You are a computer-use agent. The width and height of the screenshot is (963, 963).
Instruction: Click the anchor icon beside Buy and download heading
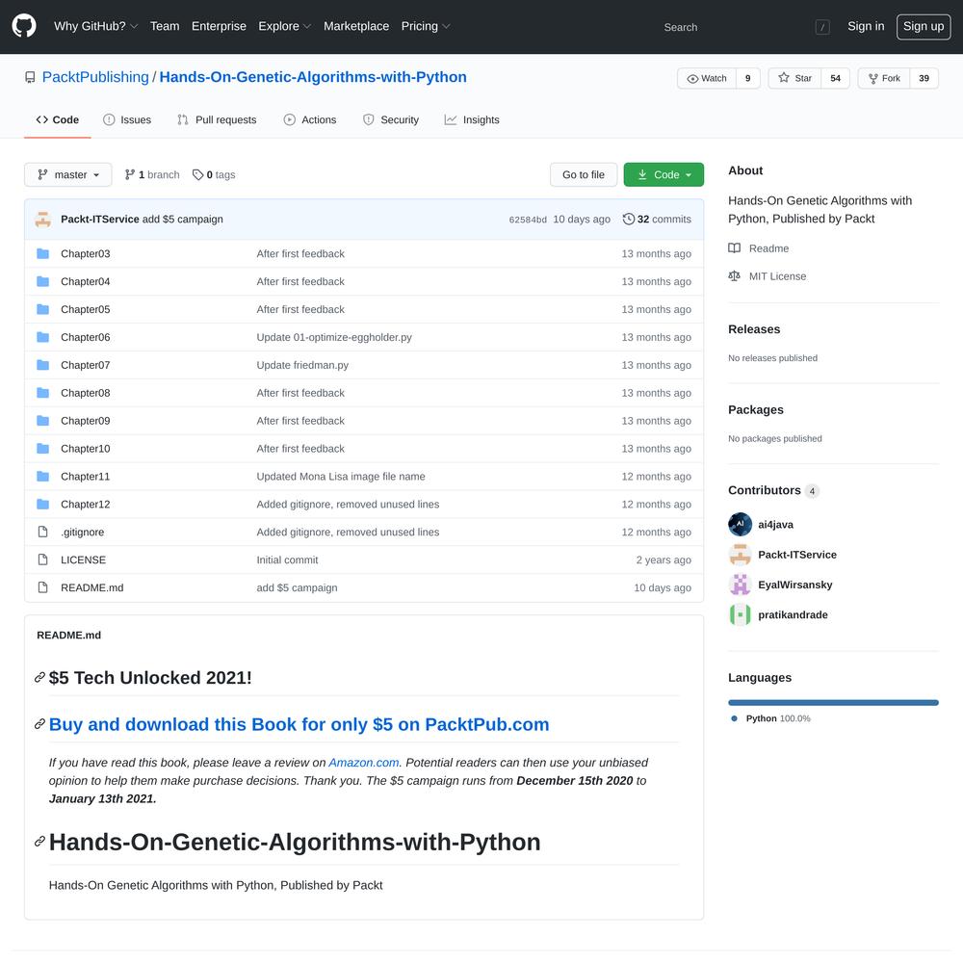[39, 725]
